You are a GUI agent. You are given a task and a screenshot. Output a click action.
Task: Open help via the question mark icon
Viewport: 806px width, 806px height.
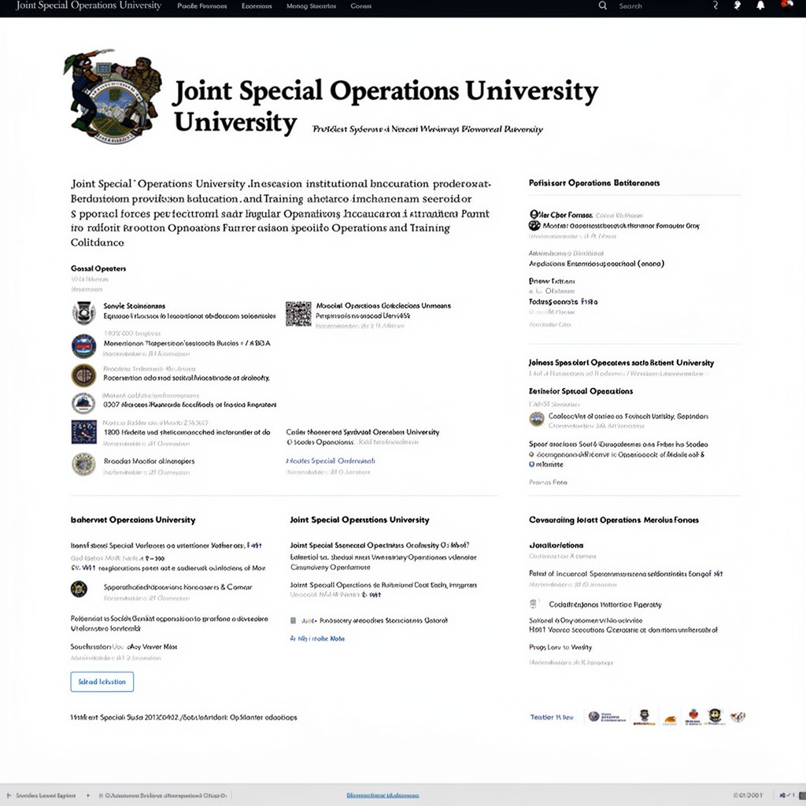click(715, 6)
